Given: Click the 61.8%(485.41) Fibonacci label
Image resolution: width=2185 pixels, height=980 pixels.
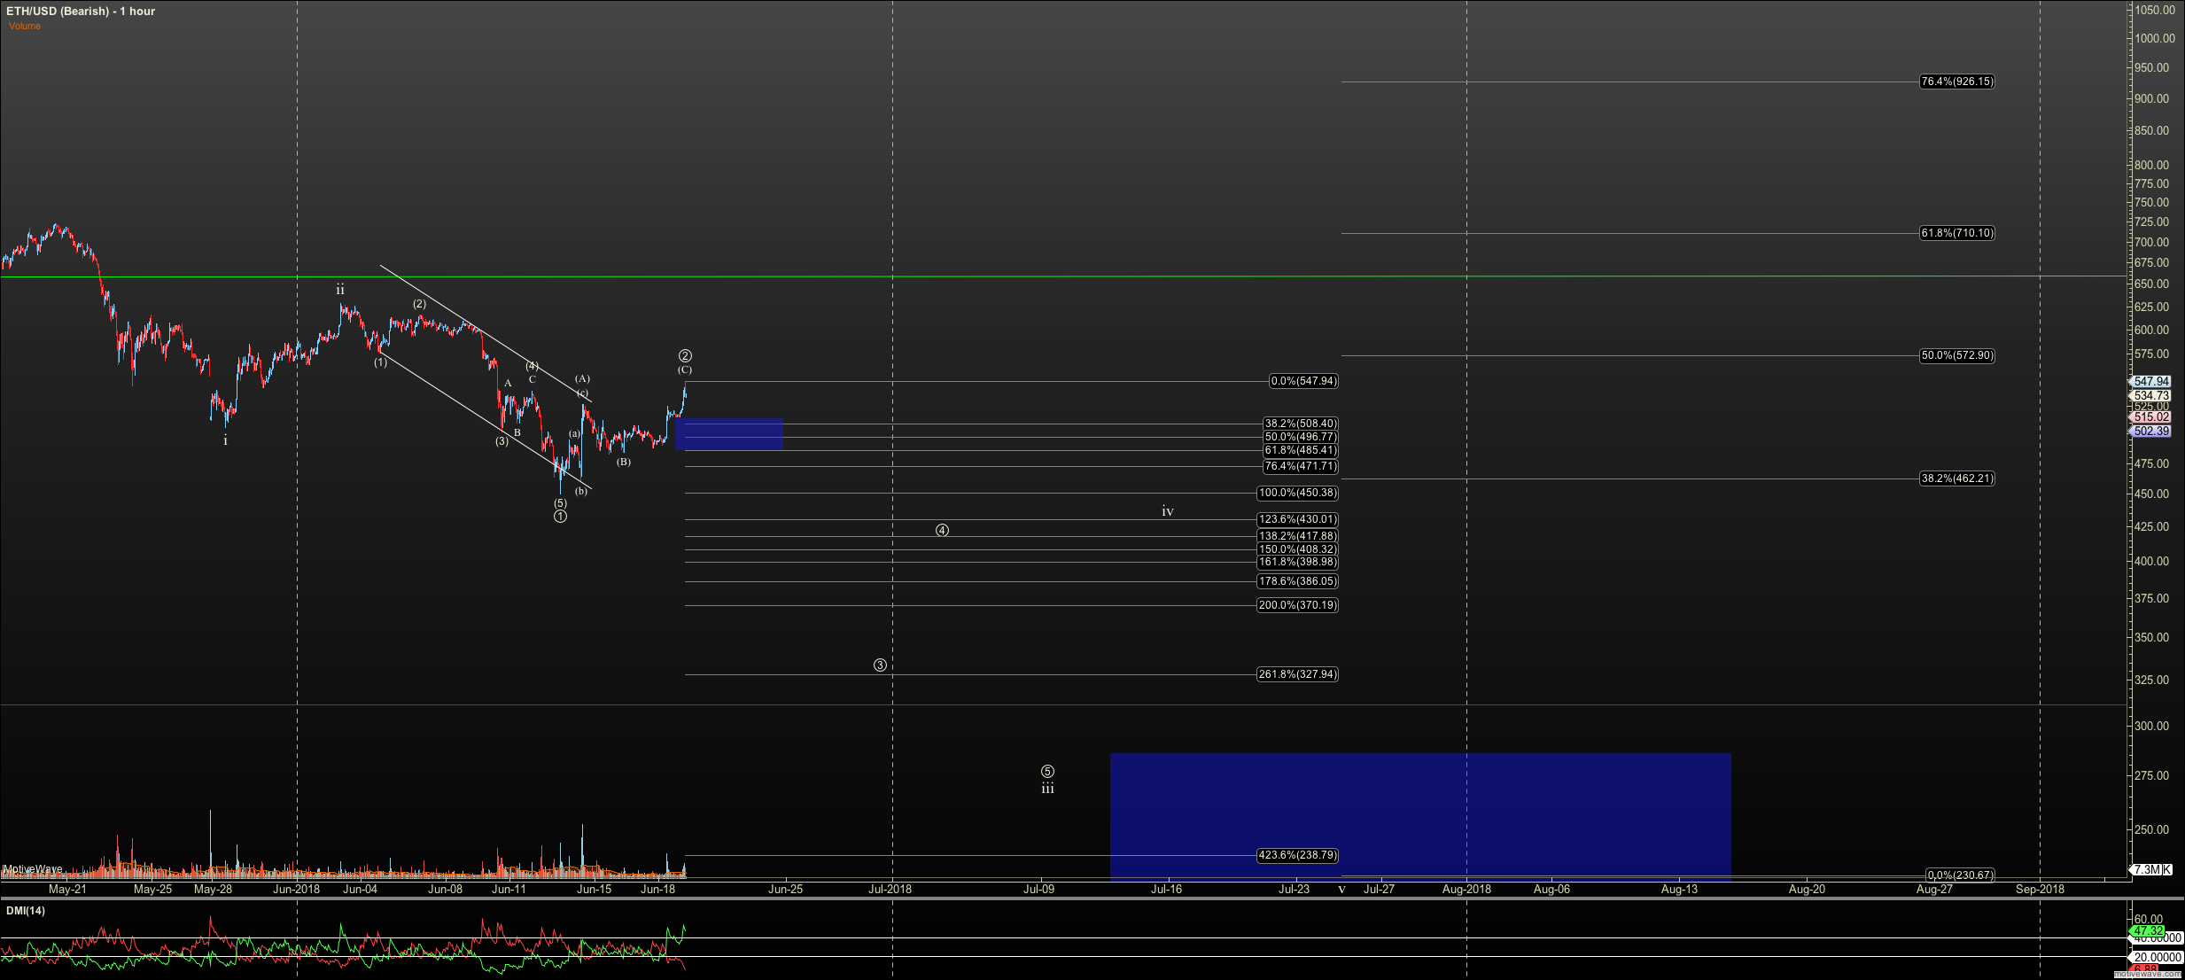Looking at the screenshot, I should 1300,451.
